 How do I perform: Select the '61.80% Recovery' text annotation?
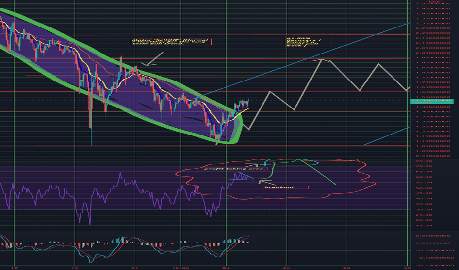307,42
